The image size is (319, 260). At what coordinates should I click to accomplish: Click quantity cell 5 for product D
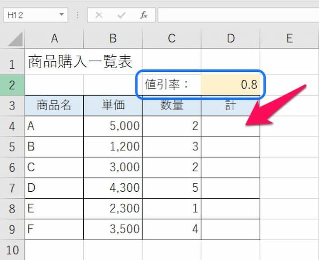[x=171, y=188]
